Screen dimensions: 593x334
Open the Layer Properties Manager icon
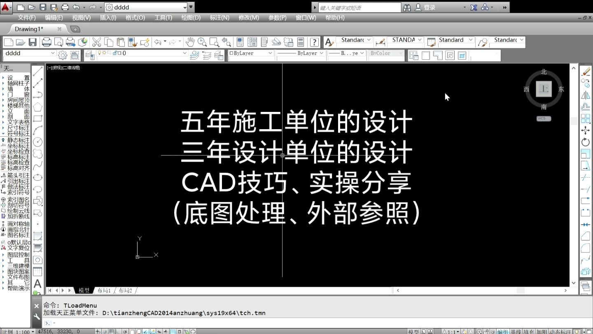90,55
